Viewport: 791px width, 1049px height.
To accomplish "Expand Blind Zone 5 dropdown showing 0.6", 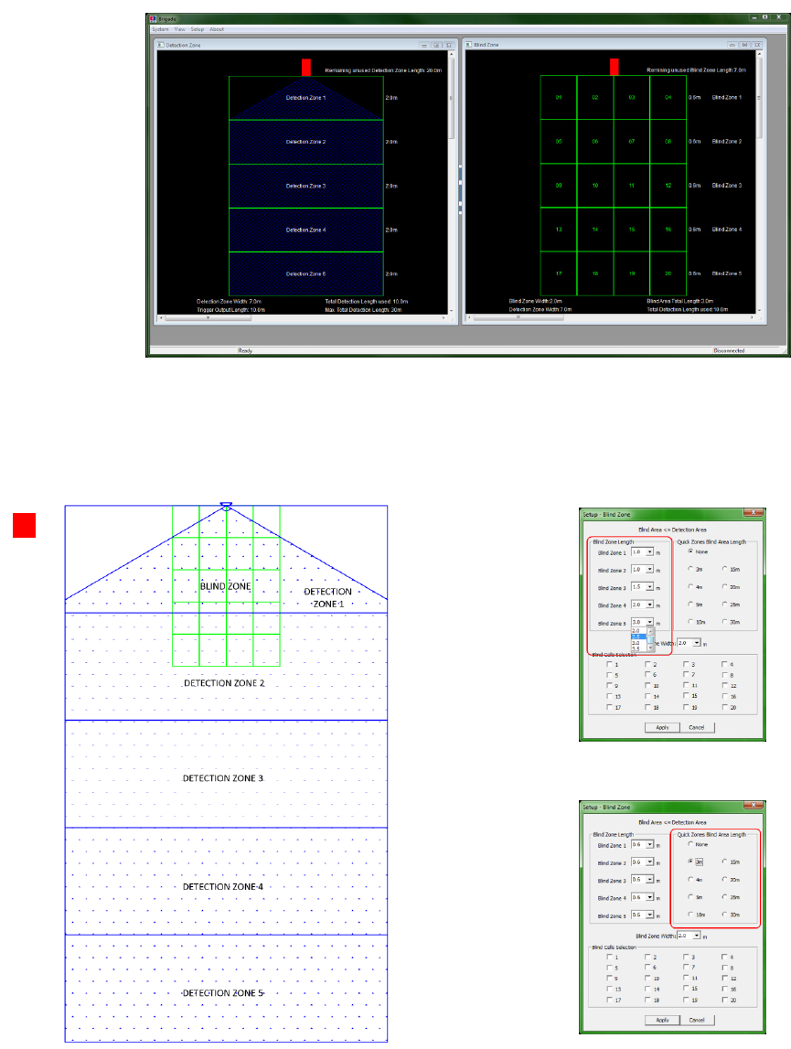I will coord(649,915).
